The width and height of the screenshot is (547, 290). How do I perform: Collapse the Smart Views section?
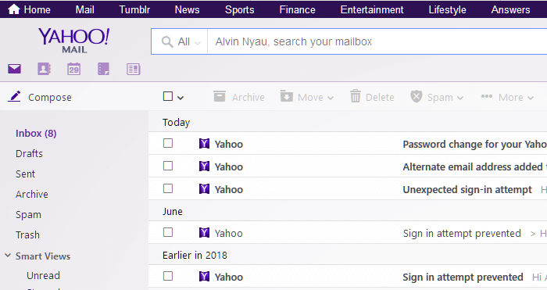coord(8,256)
